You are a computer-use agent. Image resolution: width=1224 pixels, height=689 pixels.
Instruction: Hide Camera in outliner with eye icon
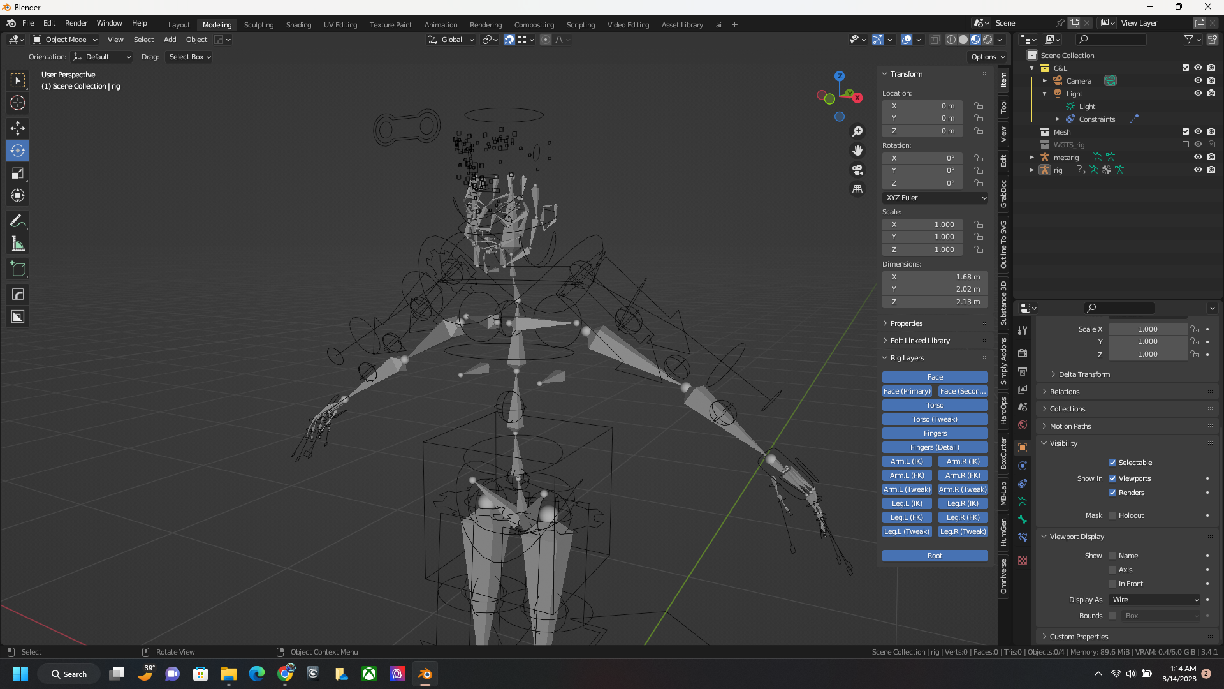point(1198,80)
